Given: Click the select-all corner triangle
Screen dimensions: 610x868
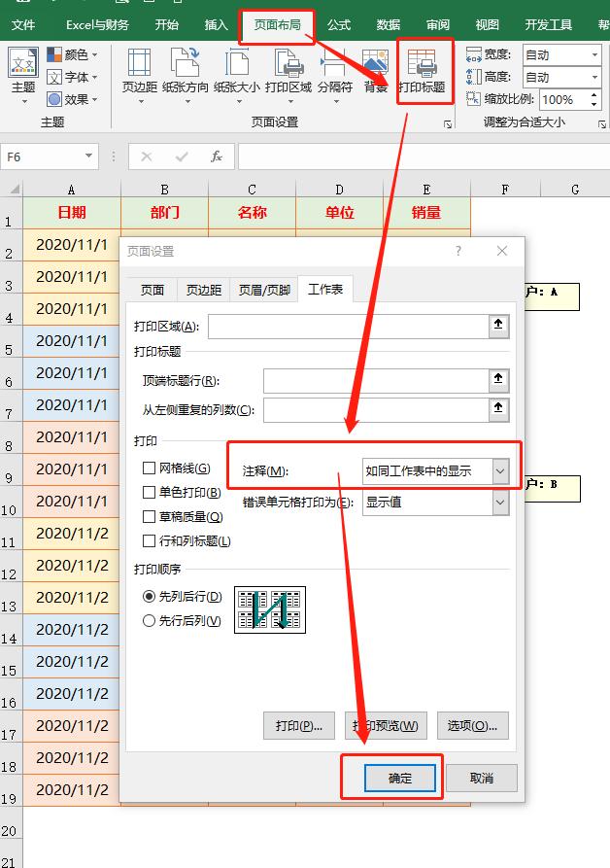Looking at the screenshot, I should coord(15,190).
